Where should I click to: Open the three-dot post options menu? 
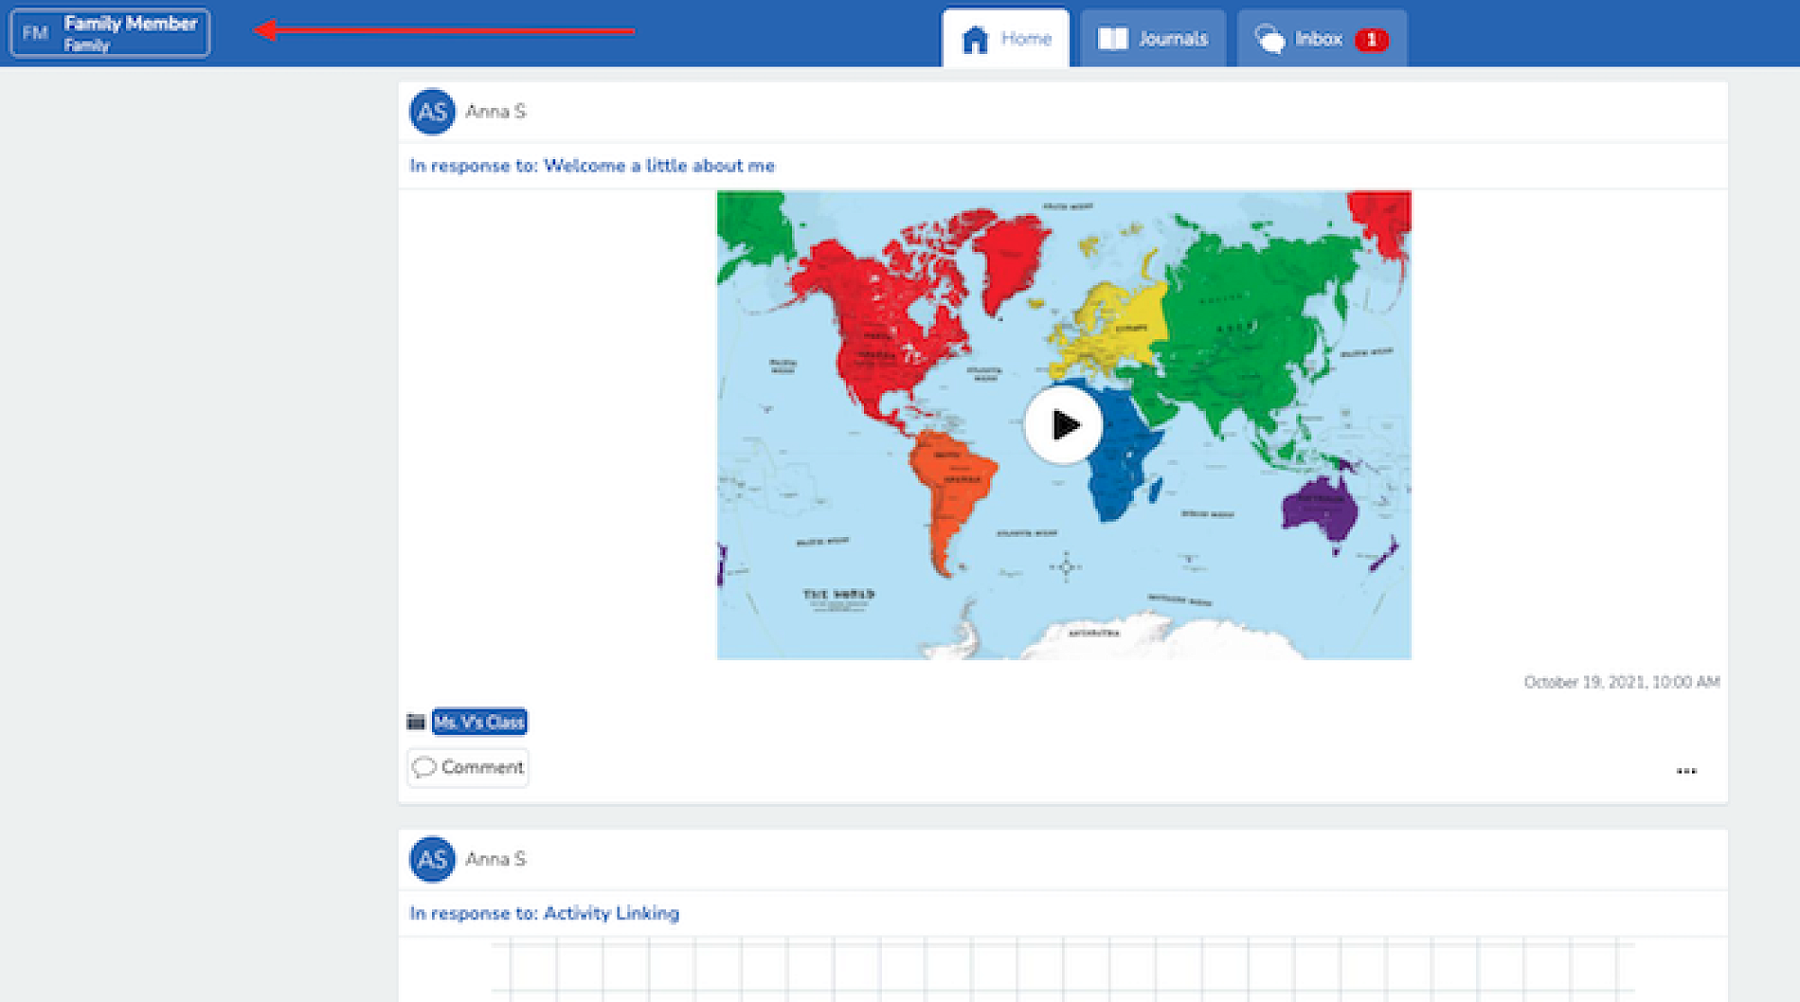pyautogui.click(x=1686, y=771)
